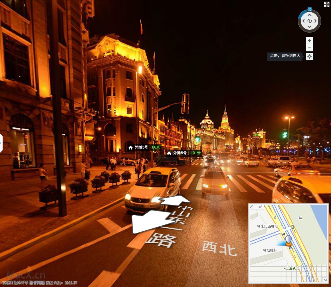Expand the left side panel handle
The height and width of the screenshot is (287, 331).
[x=1, y=143]
